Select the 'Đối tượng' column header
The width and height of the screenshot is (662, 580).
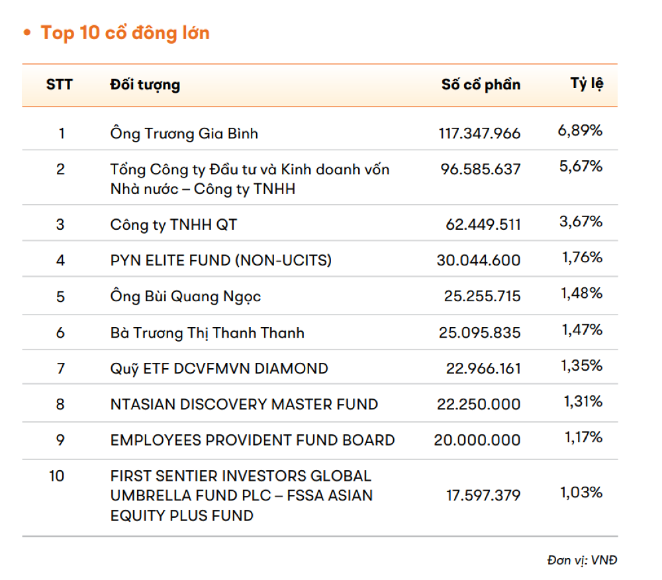pyautogui.click(x=145, y=85)
